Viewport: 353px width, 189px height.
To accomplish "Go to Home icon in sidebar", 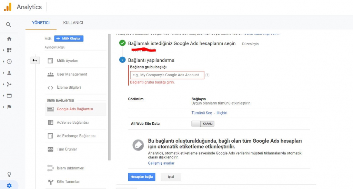I will click(9, 39).
